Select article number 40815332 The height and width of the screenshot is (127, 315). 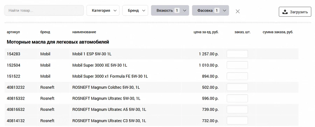coord(16,99)
